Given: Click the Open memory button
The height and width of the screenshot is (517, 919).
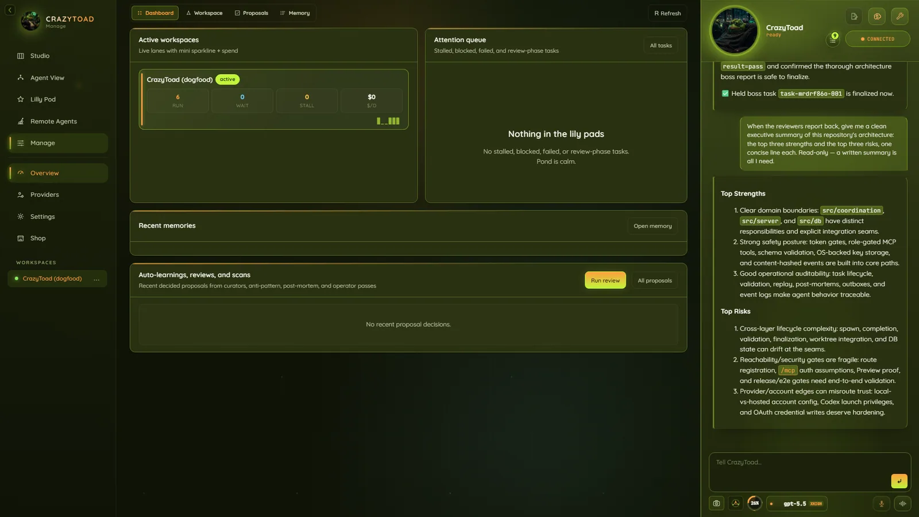Looking at the screenshot, I should (x=652, y=226).
